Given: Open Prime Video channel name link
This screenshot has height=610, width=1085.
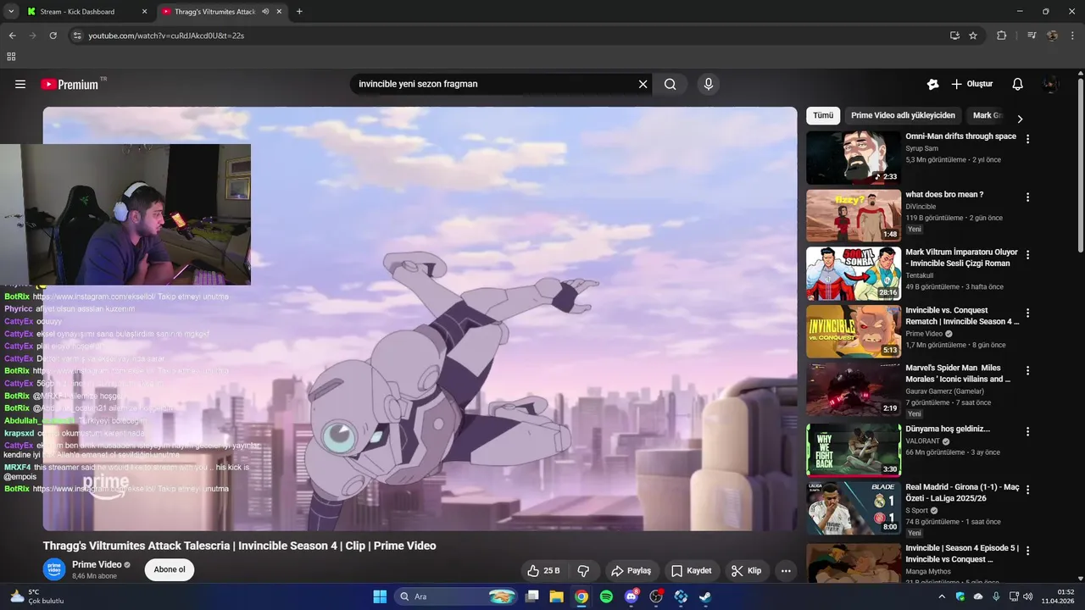Looking at the screenshot, I should (97, 564).
